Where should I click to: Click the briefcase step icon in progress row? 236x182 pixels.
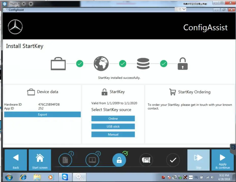[x=58, y=64]
